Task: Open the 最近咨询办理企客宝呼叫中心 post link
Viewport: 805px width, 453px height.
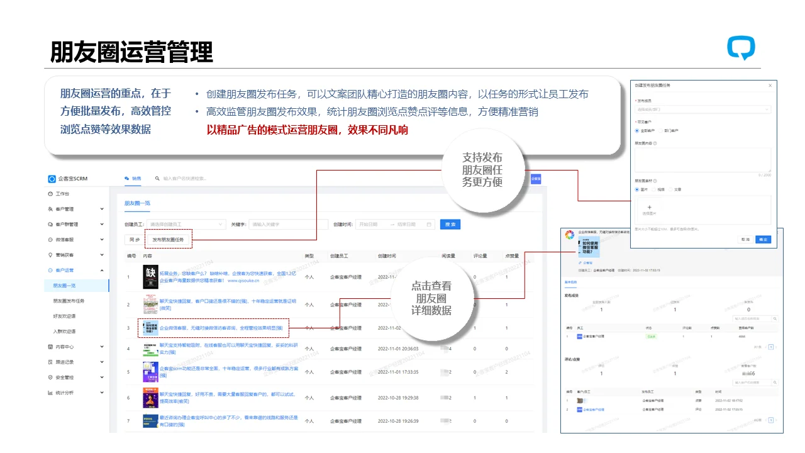Action: point(229,421)
